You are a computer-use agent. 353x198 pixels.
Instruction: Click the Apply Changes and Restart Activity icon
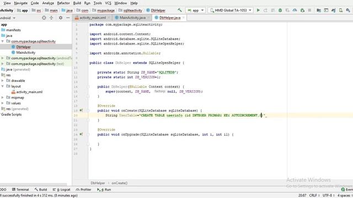(x=265, y=10)
